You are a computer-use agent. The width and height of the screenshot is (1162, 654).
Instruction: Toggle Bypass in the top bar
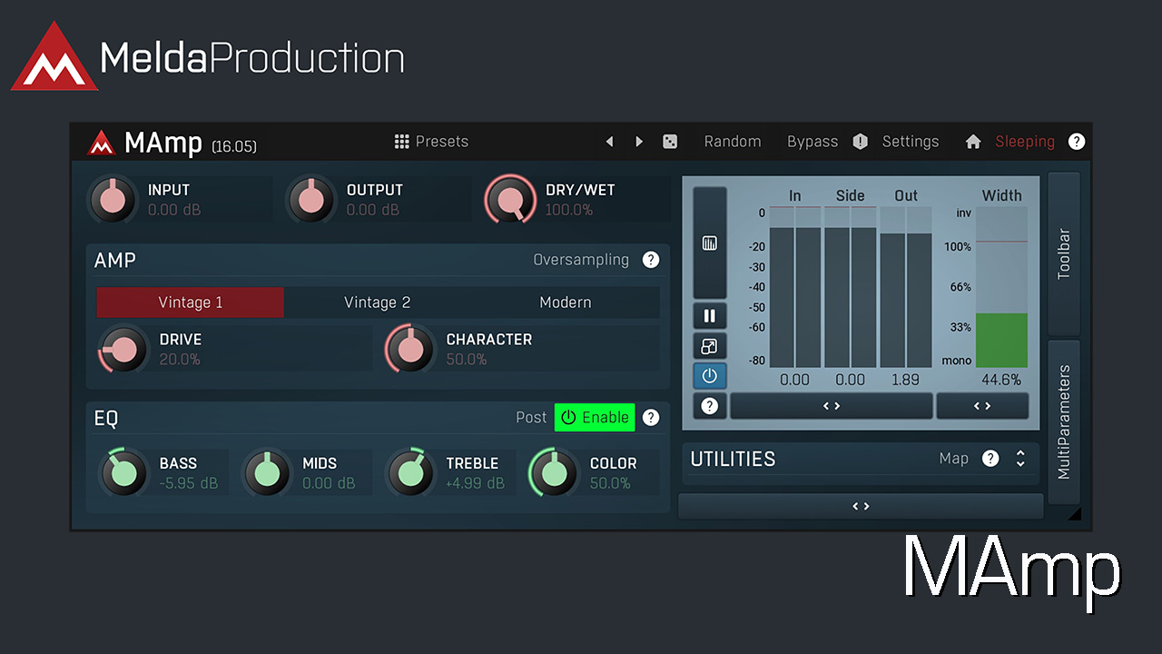coord(812,142)
